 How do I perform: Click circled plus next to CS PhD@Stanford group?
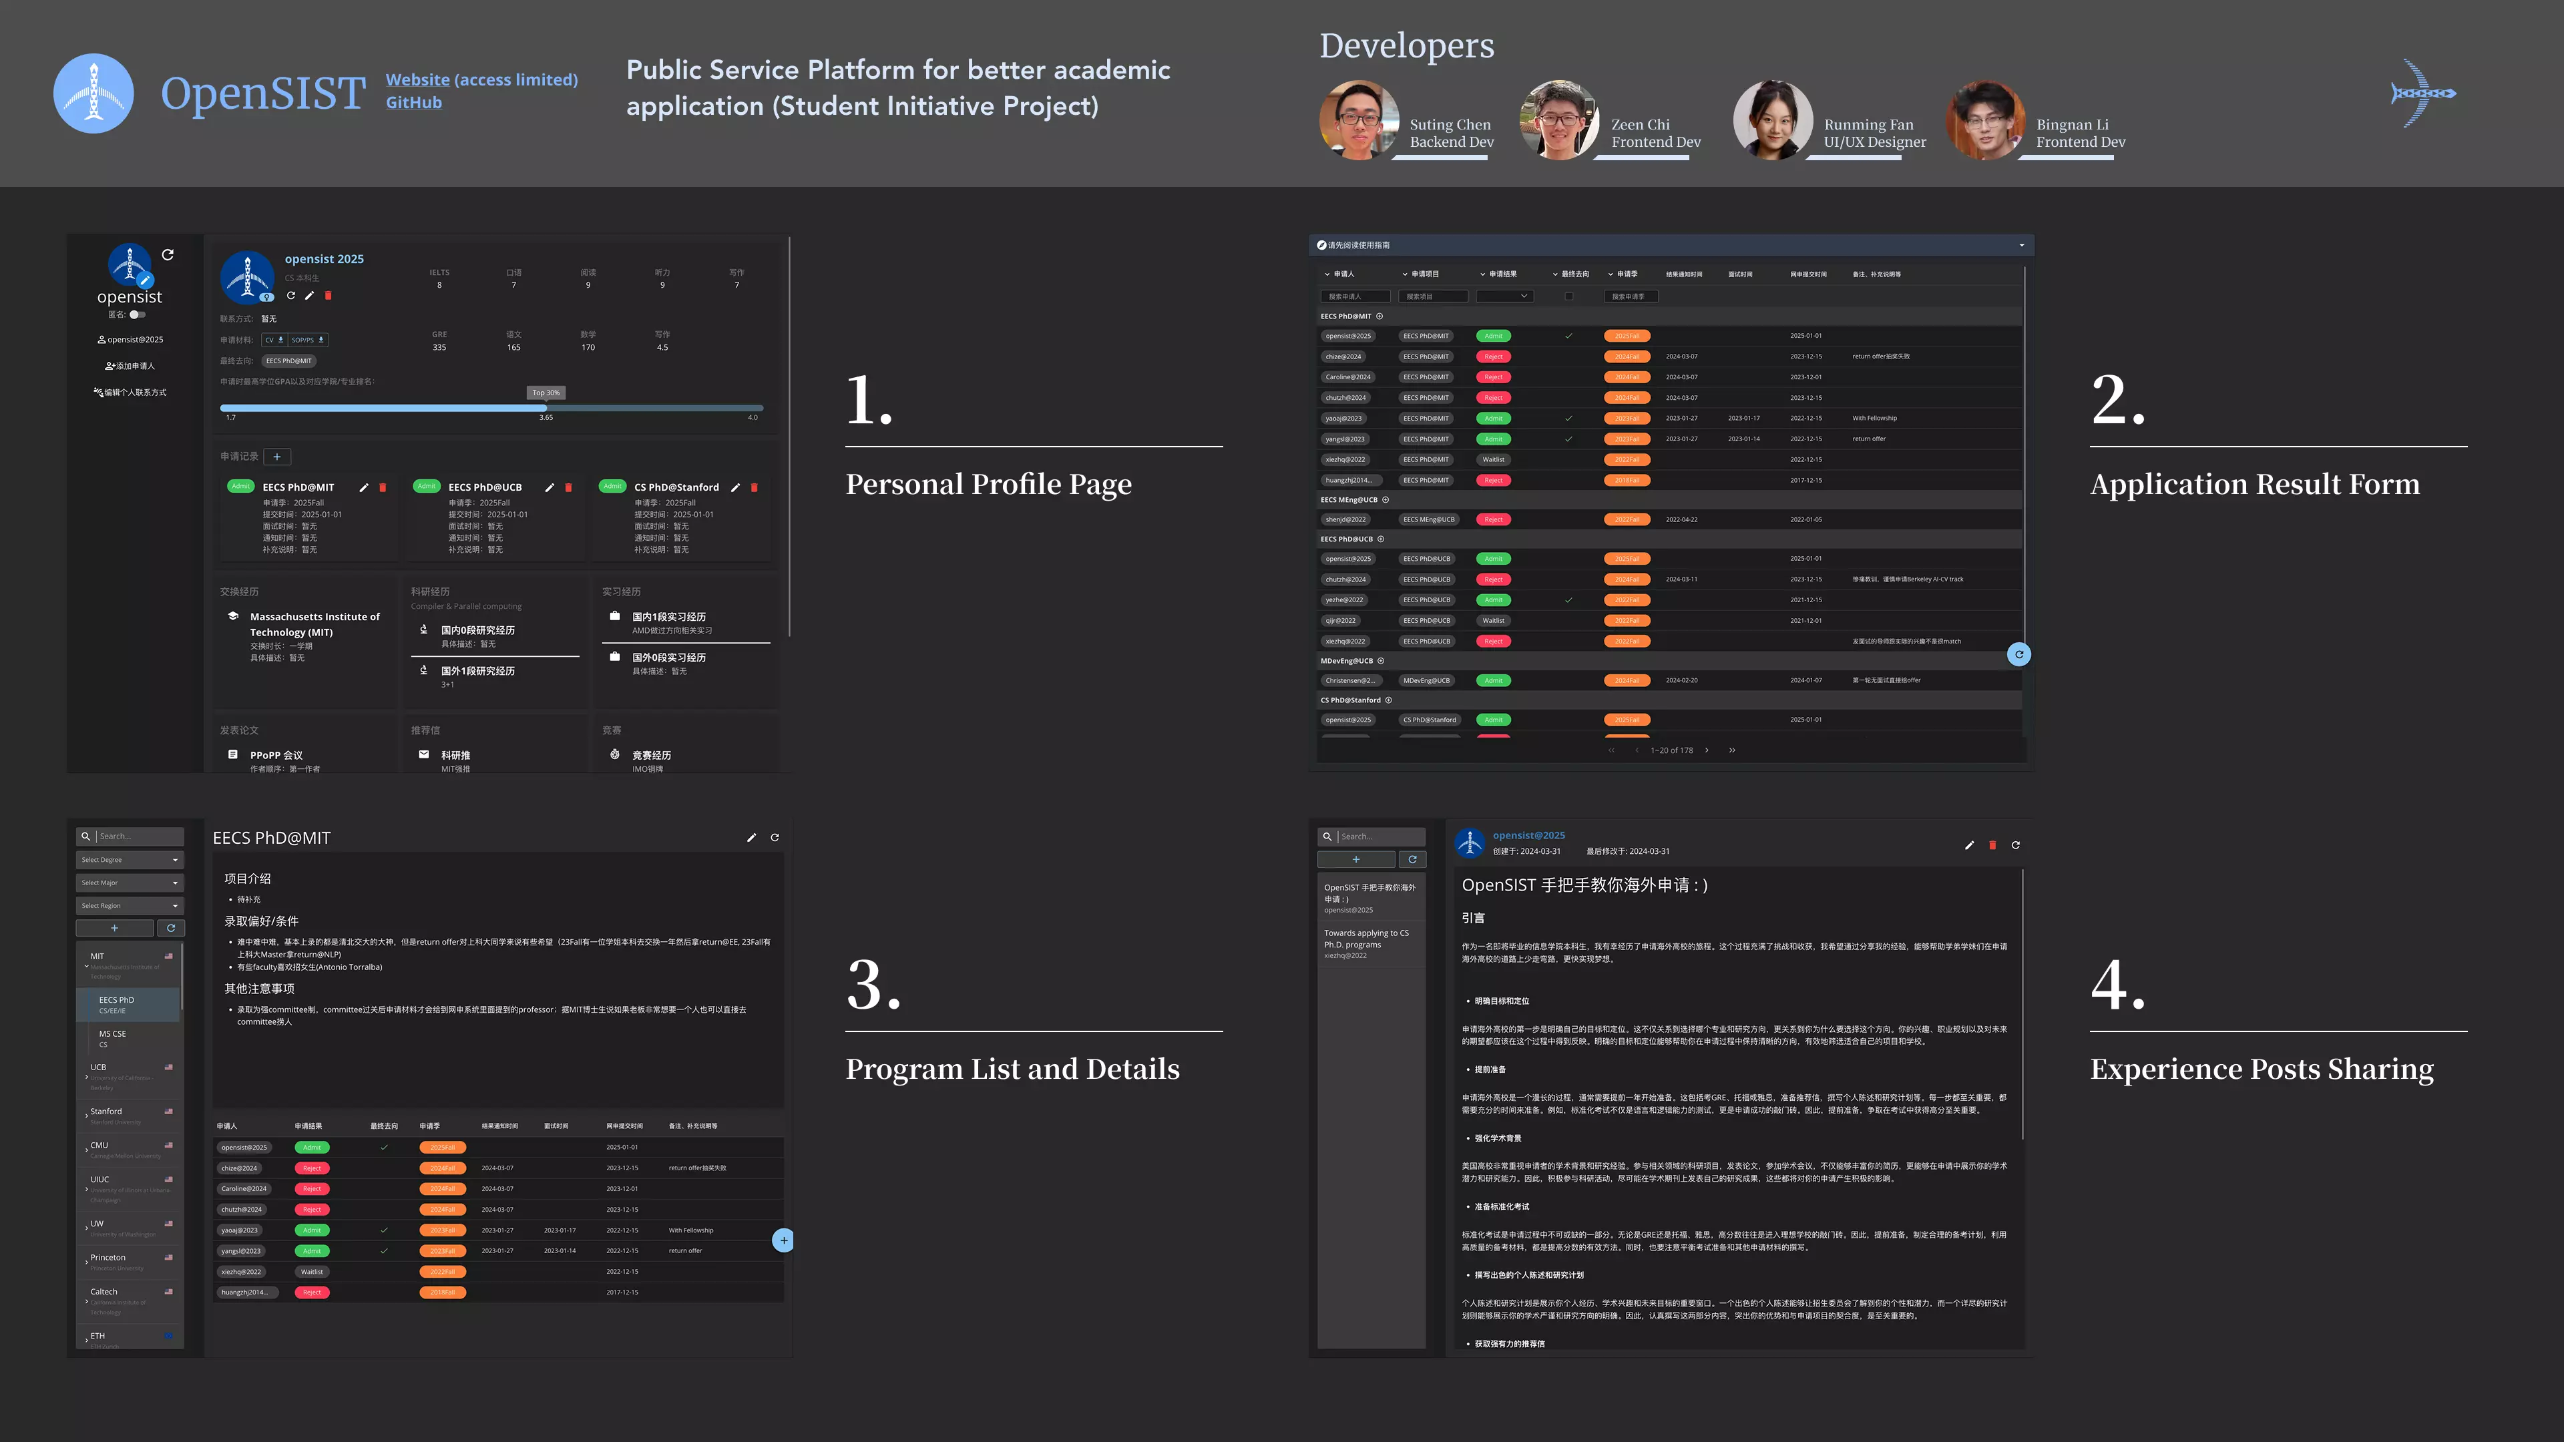1389,700
